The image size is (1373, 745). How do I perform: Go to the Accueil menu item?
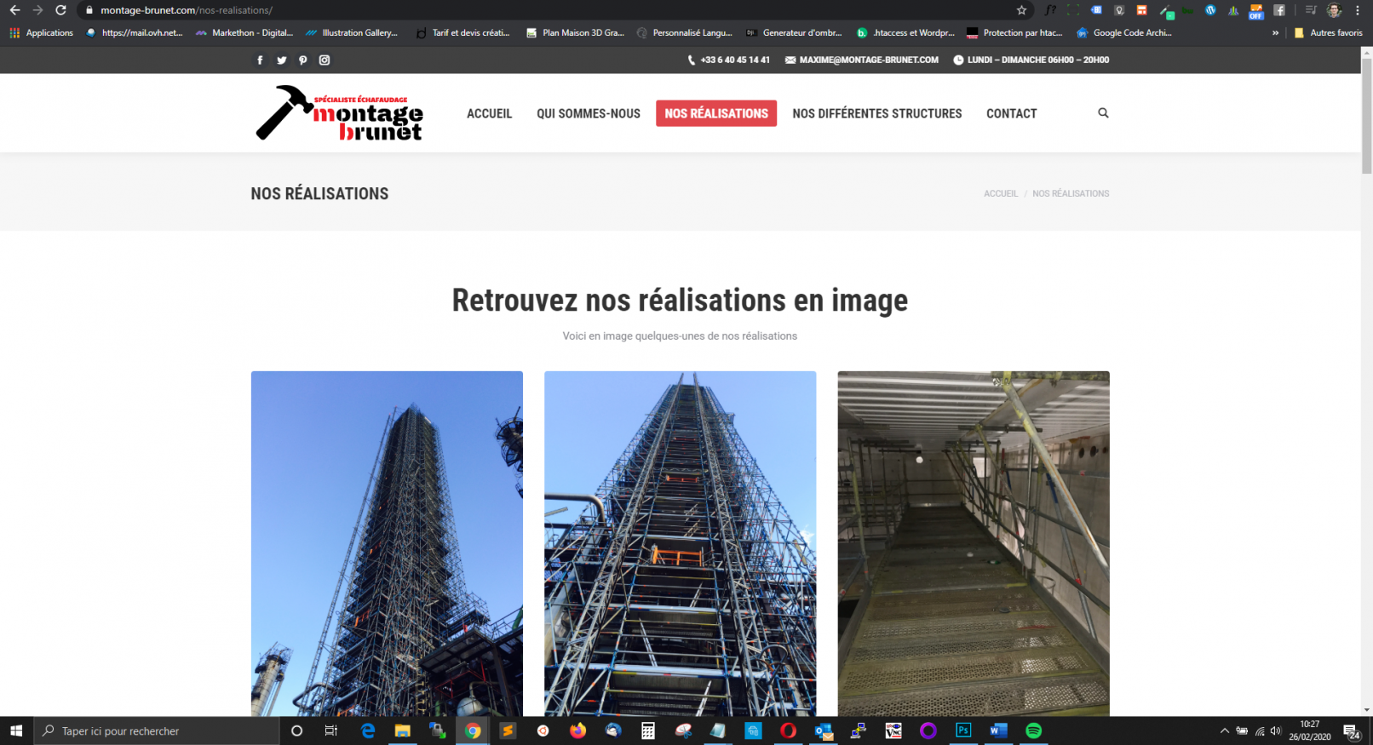(489, 113)
